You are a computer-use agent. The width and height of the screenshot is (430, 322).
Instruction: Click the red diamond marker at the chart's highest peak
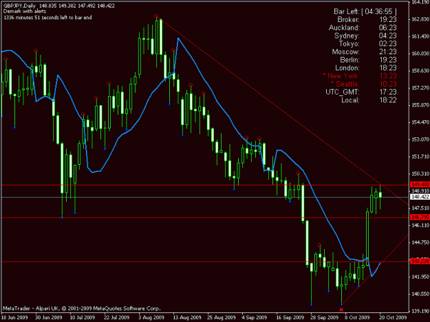click(156, 16)
